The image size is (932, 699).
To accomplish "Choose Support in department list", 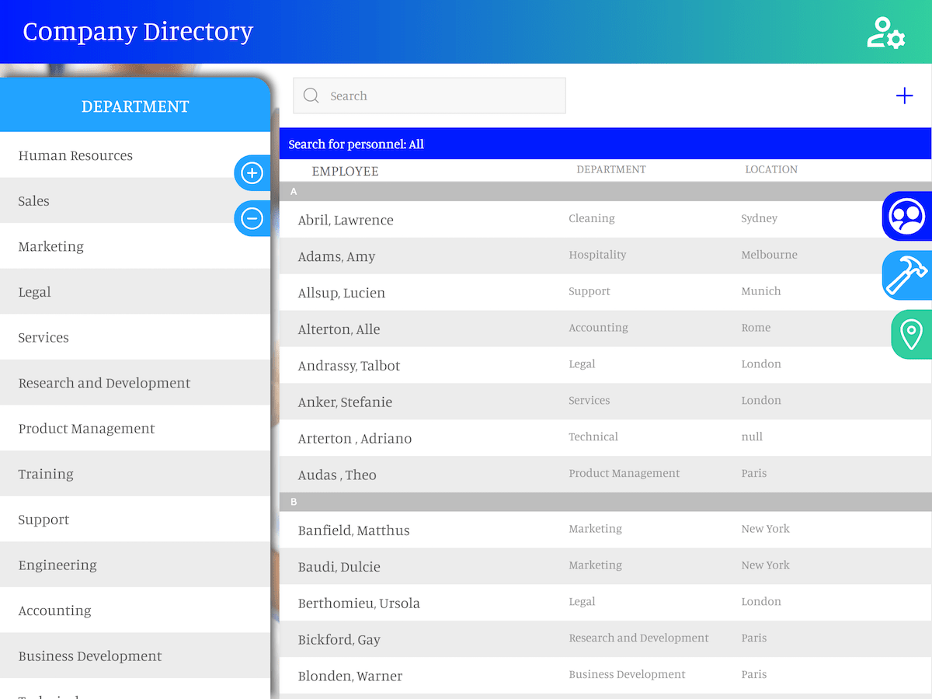I will 135,520.
